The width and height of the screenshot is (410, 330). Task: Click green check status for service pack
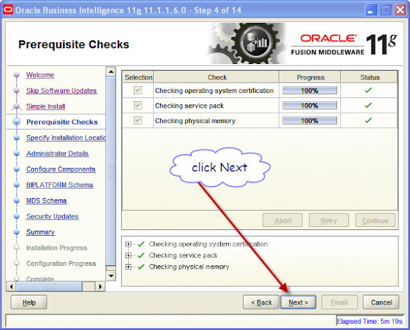click(x=368, y=105)
